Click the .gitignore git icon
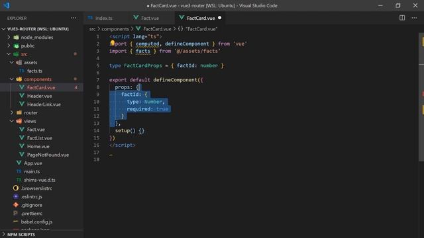 (16, 205)
